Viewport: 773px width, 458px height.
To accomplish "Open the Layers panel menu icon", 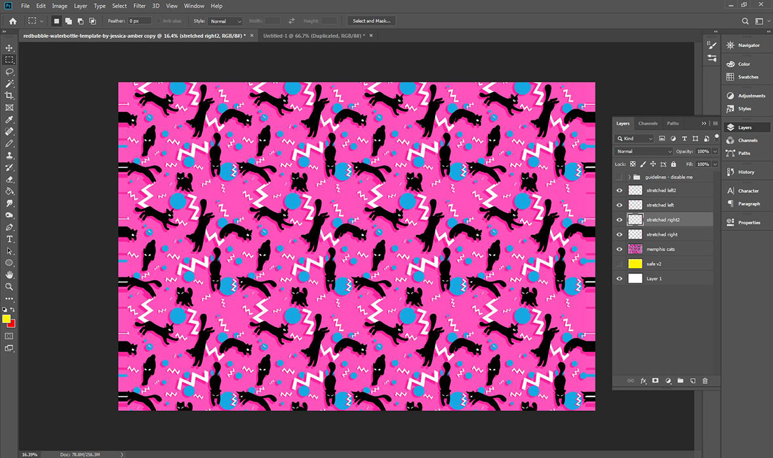I will point(715,124).
